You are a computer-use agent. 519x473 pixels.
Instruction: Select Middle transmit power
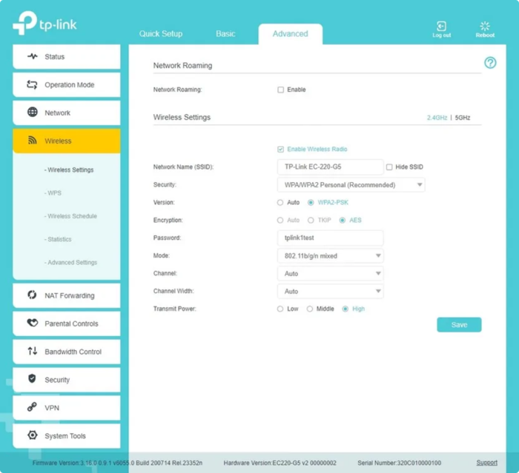(309, 309)
